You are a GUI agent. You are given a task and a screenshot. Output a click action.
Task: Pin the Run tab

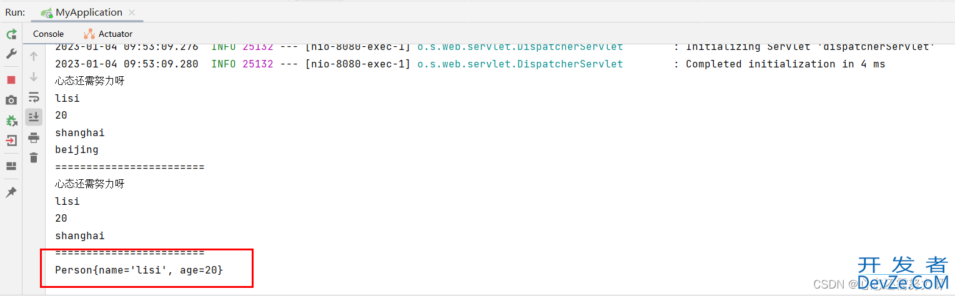pos(11,192)
